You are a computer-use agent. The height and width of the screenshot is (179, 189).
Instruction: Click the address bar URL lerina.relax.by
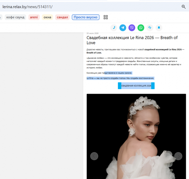[27, 7]
